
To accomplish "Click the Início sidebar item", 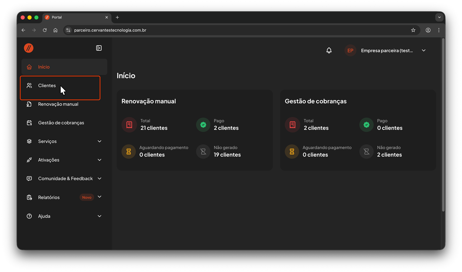I will 44,67.
